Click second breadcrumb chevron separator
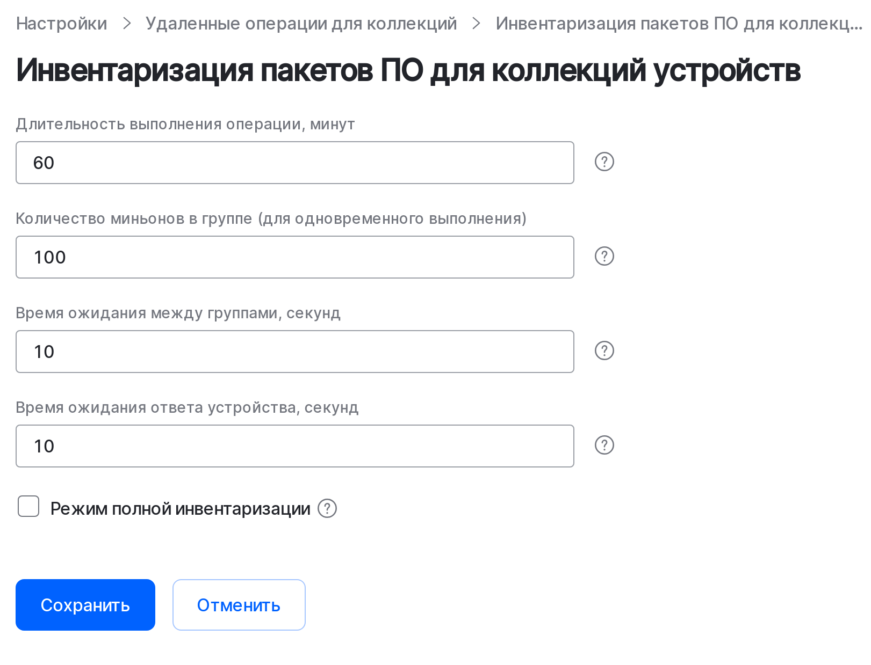Screen dimensions: 871x665 (x=476, y=23)
